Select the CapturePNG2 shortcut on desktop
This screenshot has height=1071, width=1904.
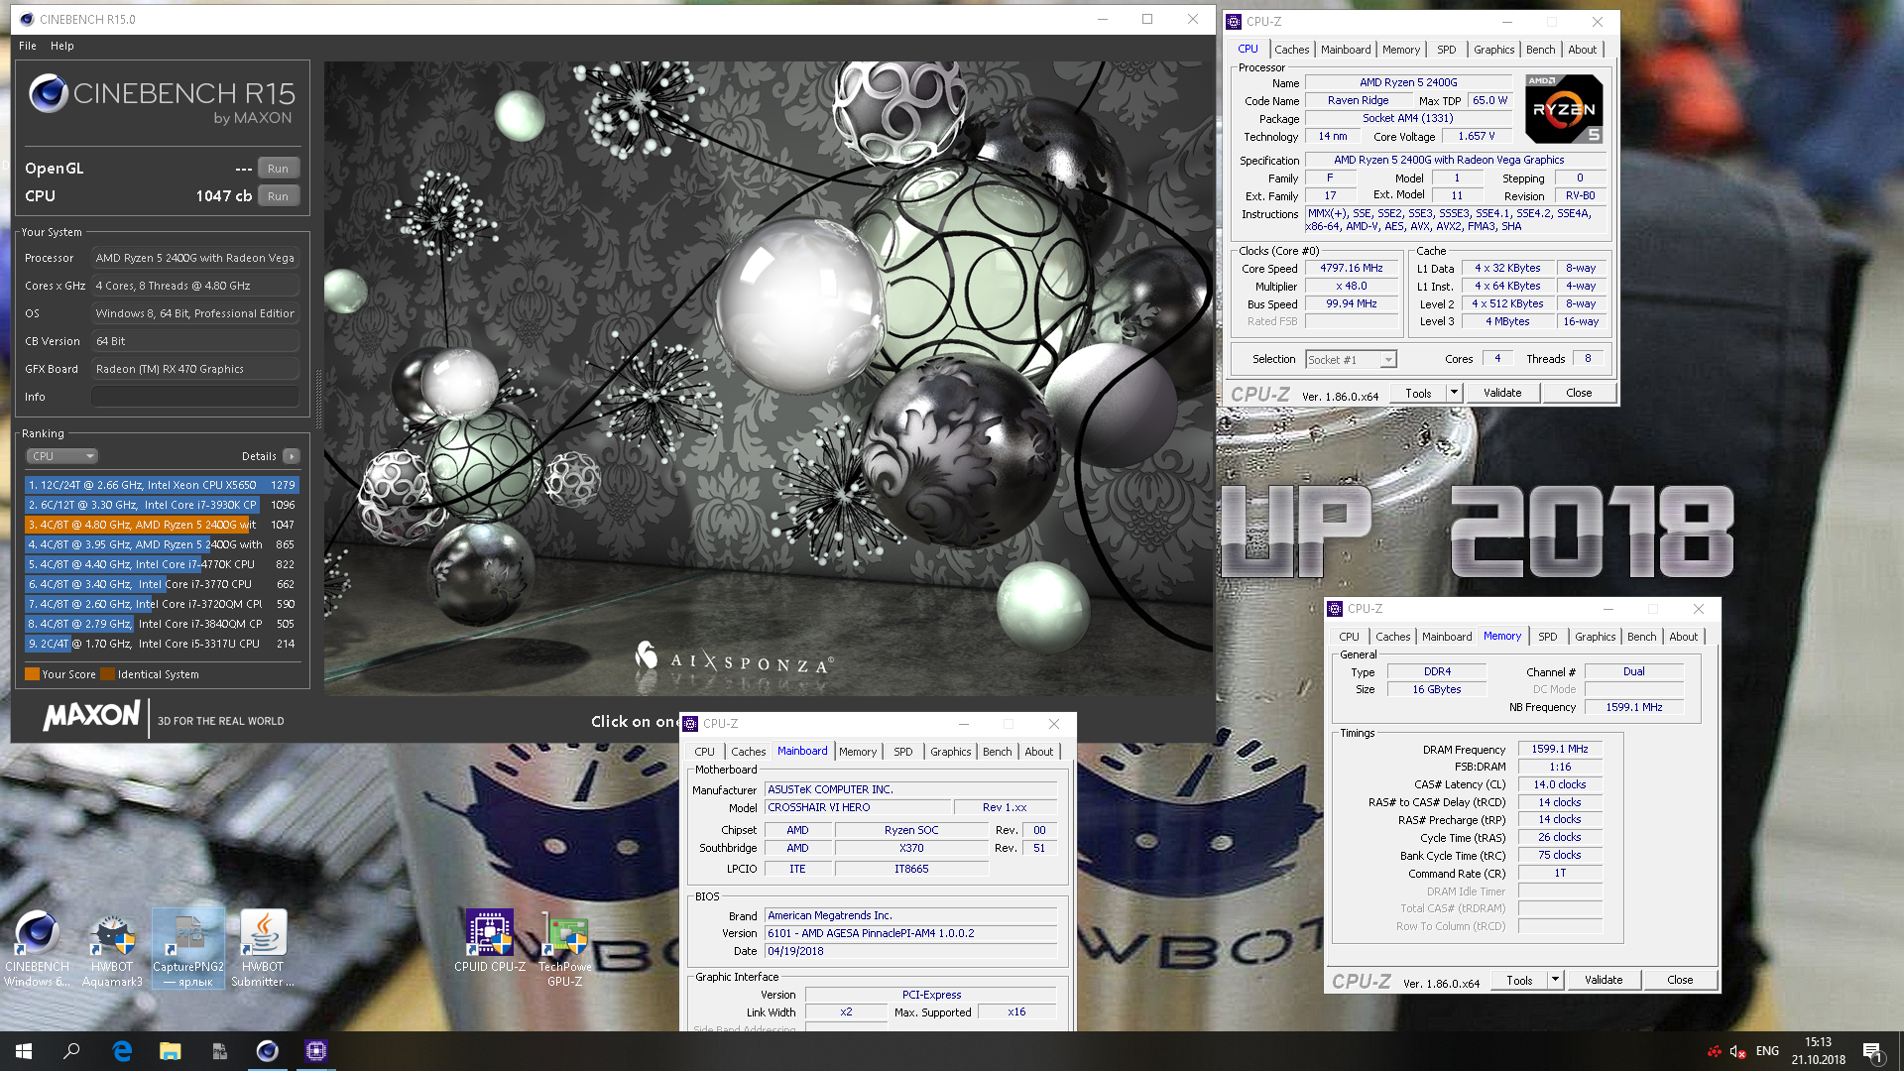click(x=188, y=949)
